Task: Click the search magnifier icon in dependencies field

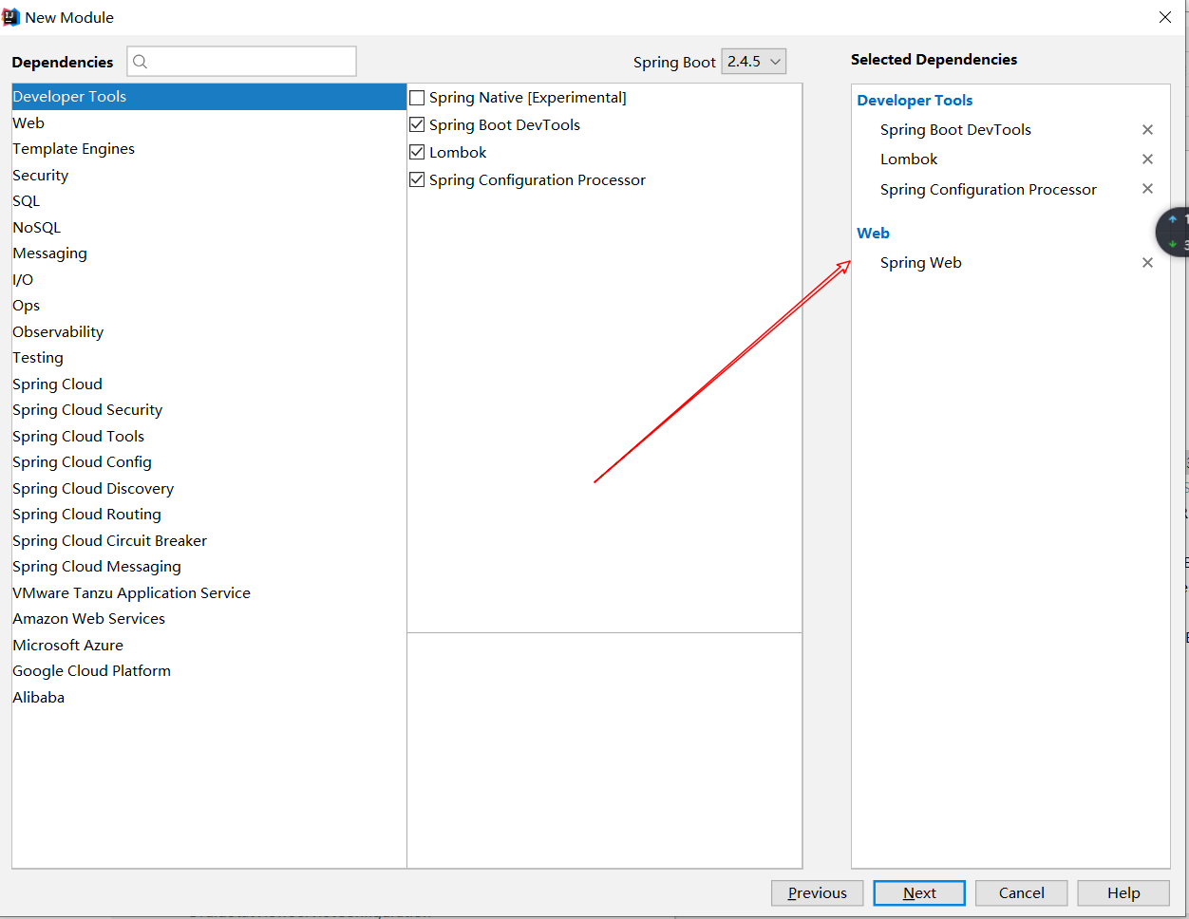Action: click(x=141, y=62)
